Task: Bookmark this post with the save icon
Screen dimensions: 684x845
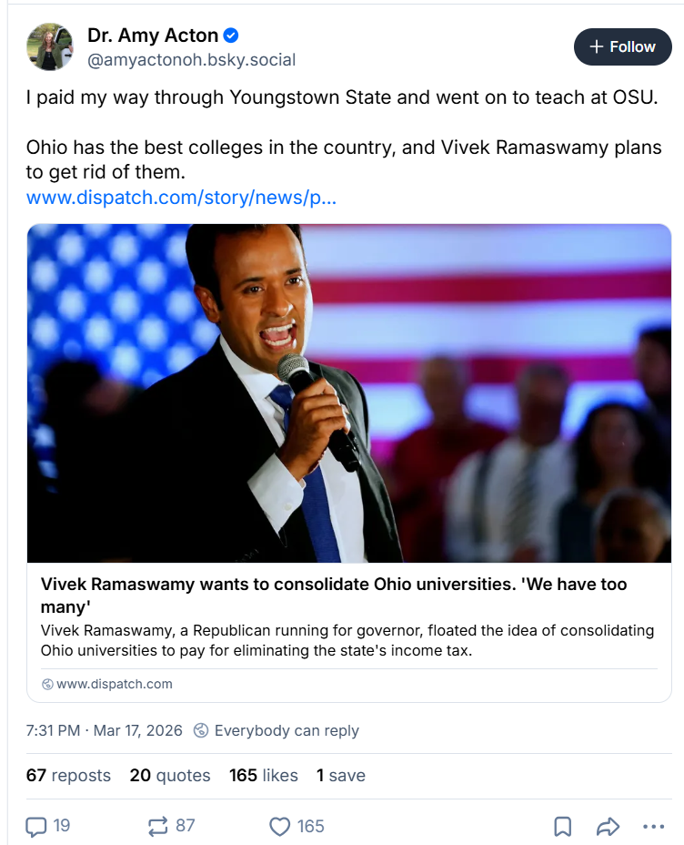Action: (563, 826)
